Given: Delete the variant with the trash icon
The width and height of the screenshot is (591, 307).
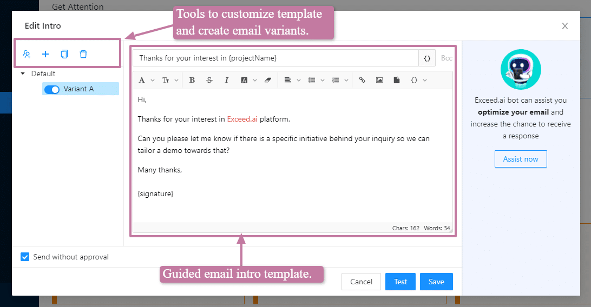Looking at the screenshot, I should pyautogui.click(x=83, y=54).
